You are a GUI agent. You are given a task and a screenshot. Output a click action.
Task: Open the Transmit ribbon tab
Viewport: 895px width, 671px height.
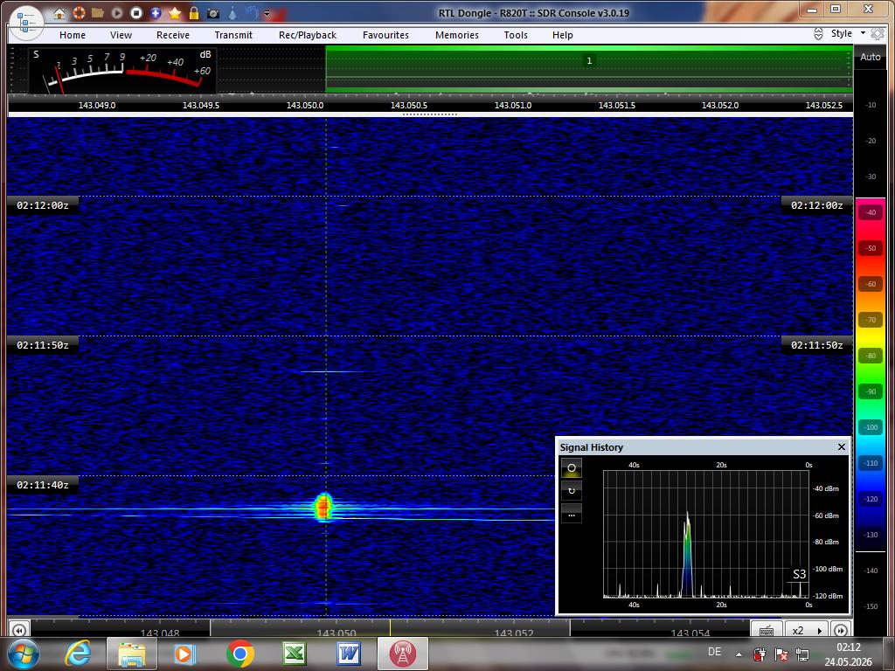point(233,35)
